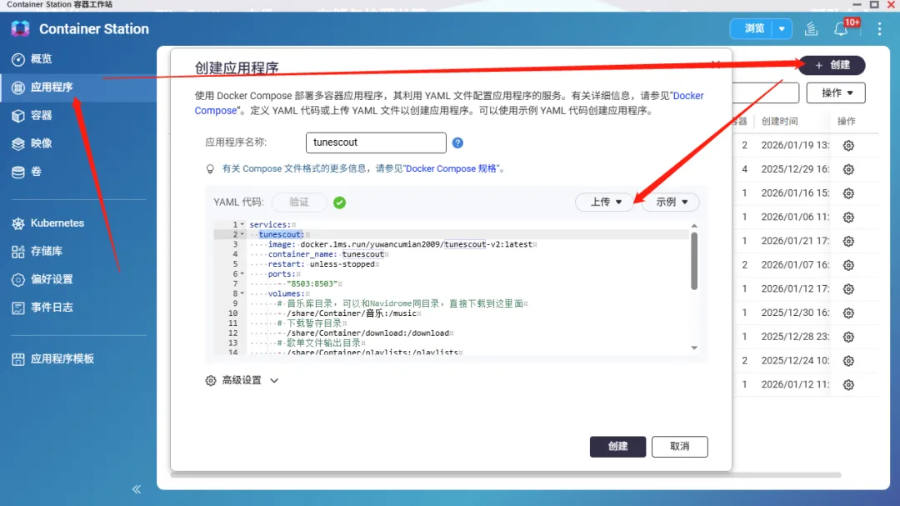Open settings gear for 2026/01/07 row

point(848,265)
